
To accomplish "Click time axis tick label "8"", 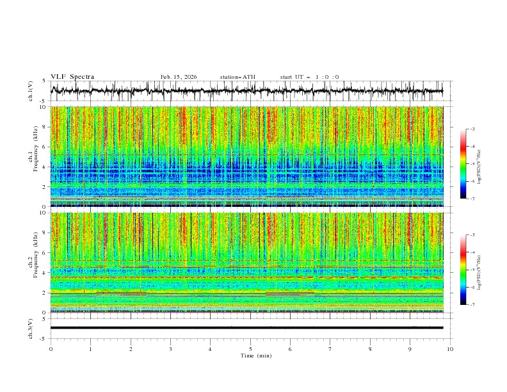I will point(370,349).
